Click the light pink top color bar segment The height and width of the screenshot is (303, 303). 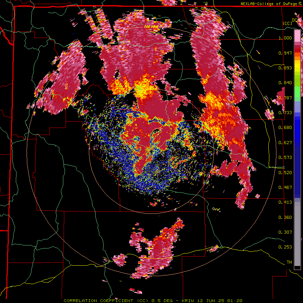297,36
